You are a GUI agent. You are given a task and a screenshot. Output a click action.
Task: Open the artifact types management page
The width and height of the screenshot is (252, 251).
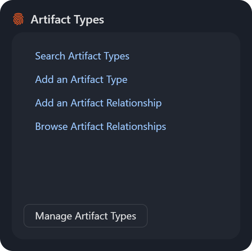86,216
